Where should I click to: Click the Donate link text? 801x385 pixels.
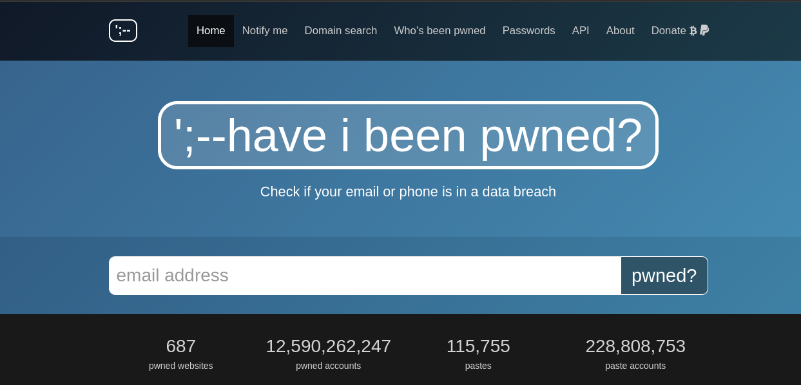click(668, 31)
